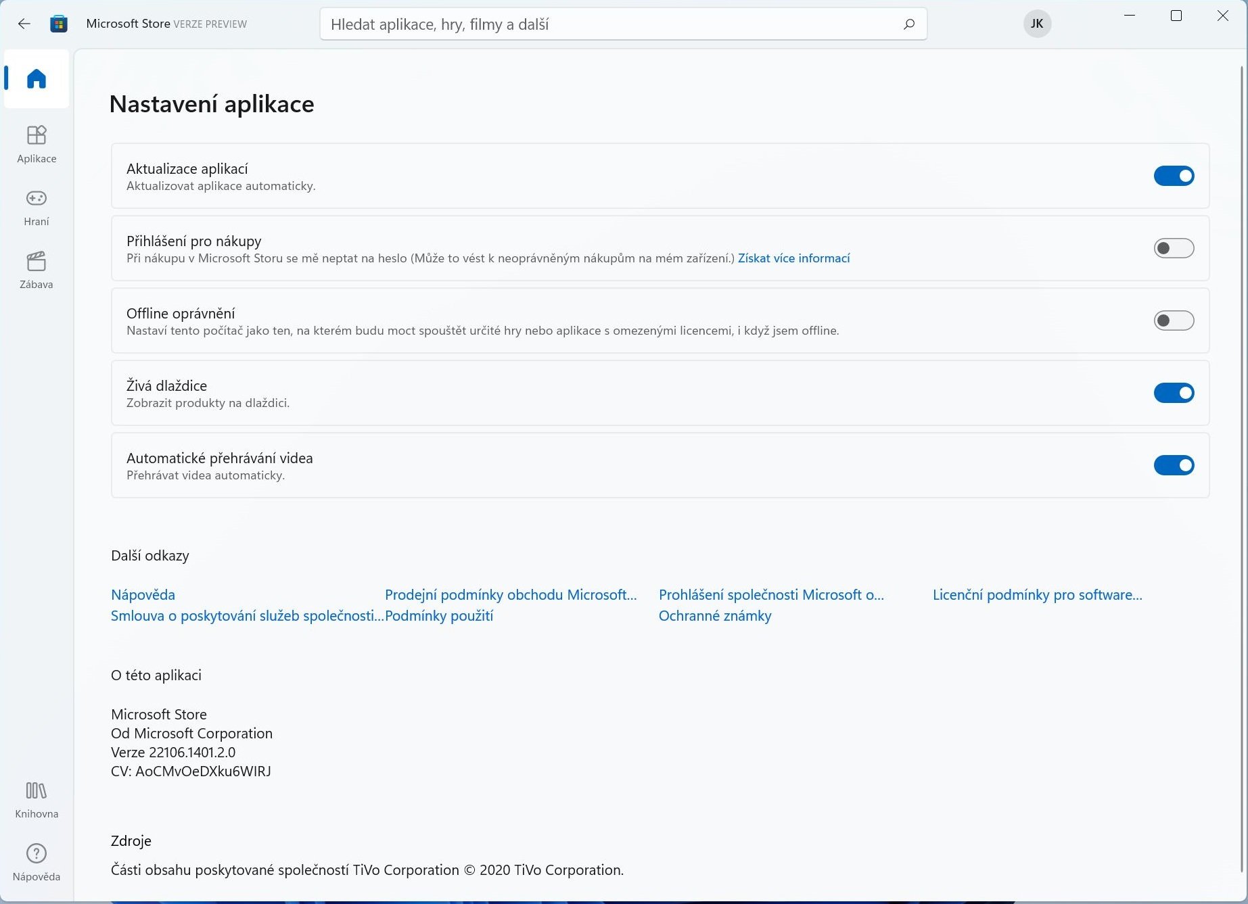Viewport: 1248px width, 904px height.
Task: Turn off Živá dlaždice switch
Action: click(x=1174, y=393)
